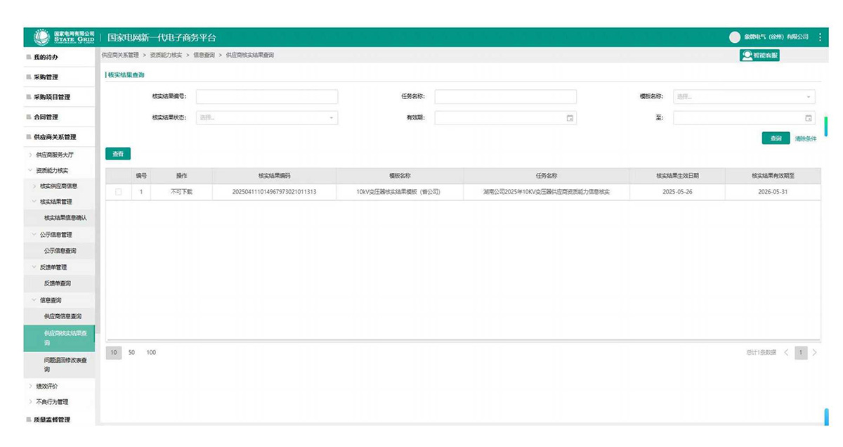Open 合同管理 in the left menu
Screen dimensions: 843x447
[46, 117]
